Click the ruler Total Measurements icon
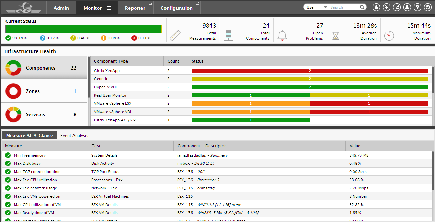Screen dimensions: 435x222 (175, 35)
